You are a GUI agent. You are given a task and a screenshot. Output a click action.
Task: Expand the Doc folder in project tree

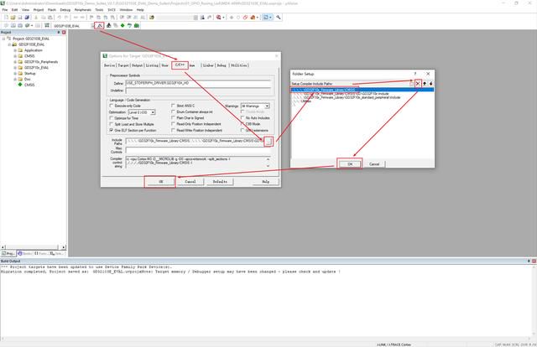[x=15, y=79]
